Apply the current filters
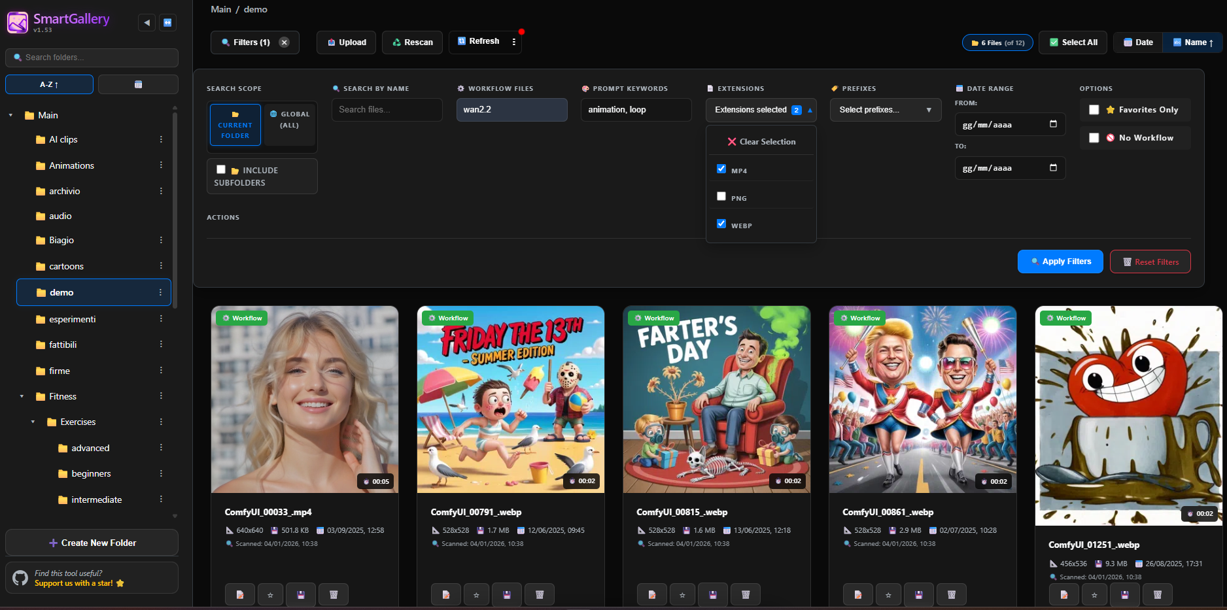This screenshot has height=610, width=1227. (x=1060, y=261)
